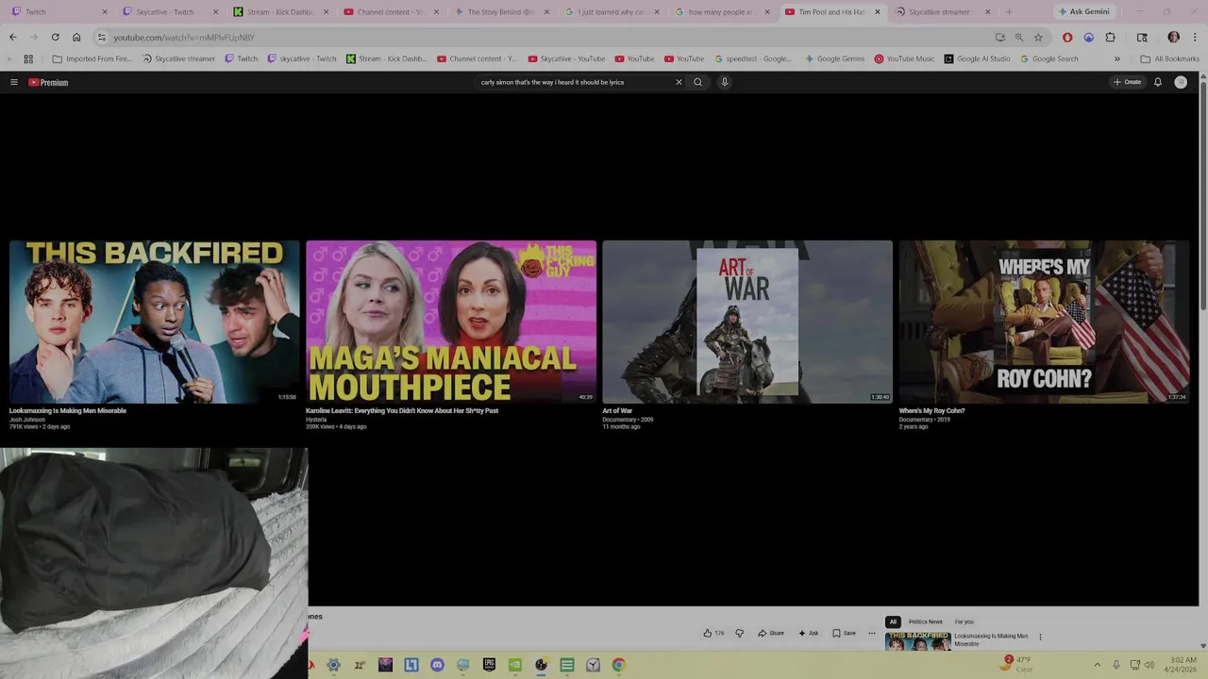Click Ask under the video
This screenshot has height=679, width=1208.
pyautogui.click(x=809, y=633)
